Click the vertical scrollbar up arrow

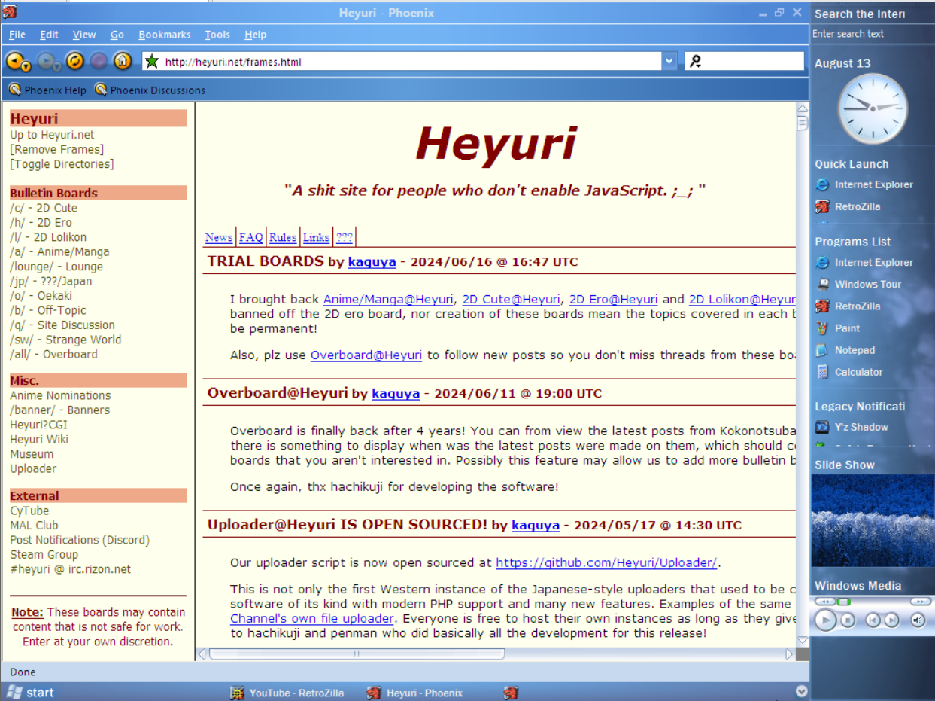[803, 110]
